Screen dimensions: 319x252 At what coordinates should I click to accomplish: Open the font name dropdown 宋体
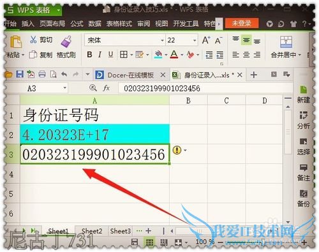click(x=162, y=40)
